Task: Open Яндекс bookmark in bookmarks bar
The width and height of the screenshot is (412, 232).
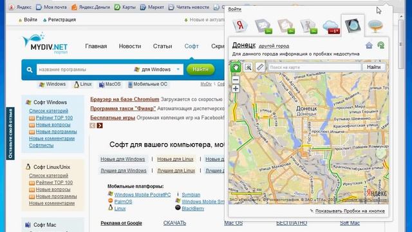Action: pyautogui.click(x=21, y=7)
